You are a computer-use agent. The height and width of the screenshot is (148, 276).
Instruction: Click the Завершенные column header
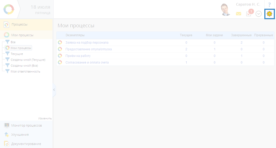241,35
